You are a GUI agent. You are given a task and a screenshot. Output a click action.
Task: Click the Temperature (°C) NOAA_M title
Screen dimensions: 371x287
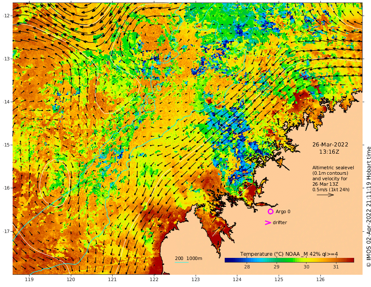(289, 254)
